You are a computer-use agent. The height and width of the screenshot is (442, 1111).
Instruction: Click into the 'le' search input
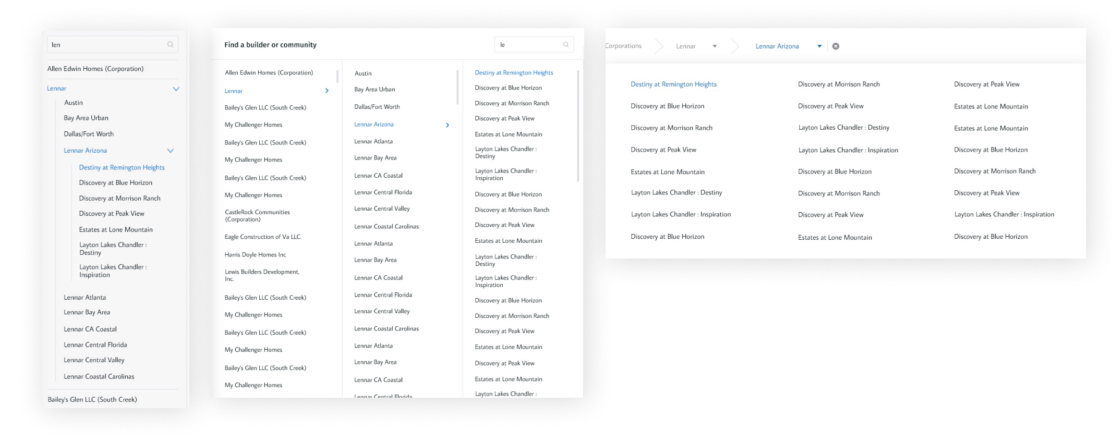528,45
